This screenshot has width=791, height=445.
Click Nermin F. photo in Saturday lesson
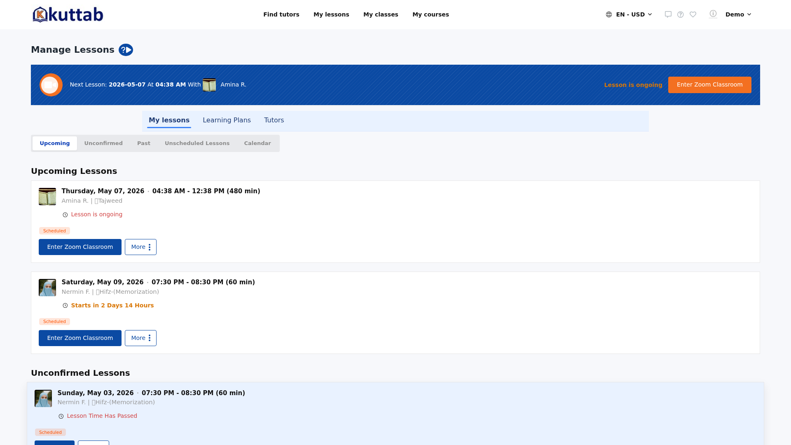tap(47, 288)
